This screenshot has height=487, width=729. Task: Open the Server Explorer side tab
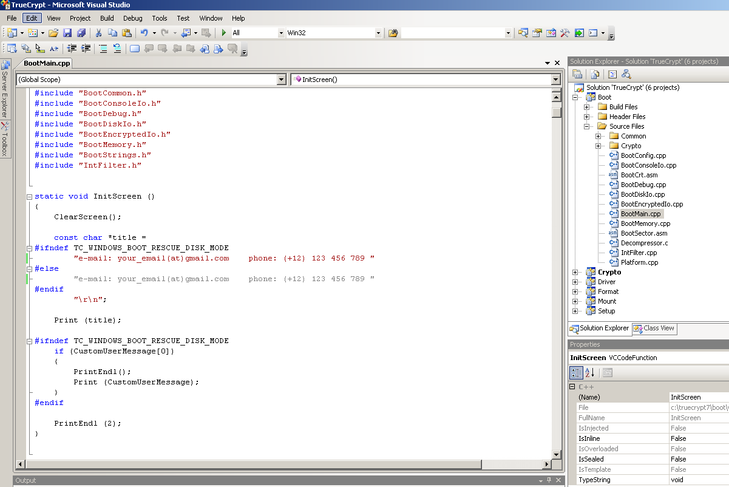[5, 89]
